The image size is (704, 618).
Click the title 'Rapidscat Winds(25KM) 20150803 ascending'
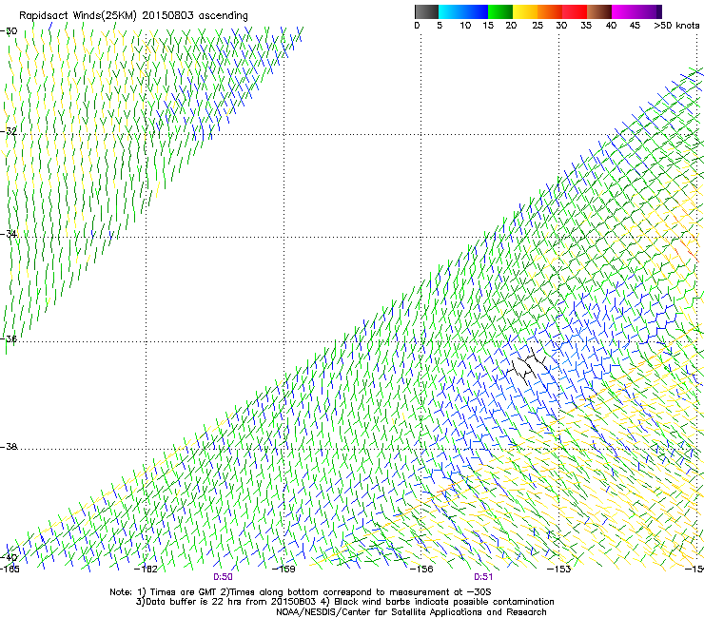[x=133, y=15]
